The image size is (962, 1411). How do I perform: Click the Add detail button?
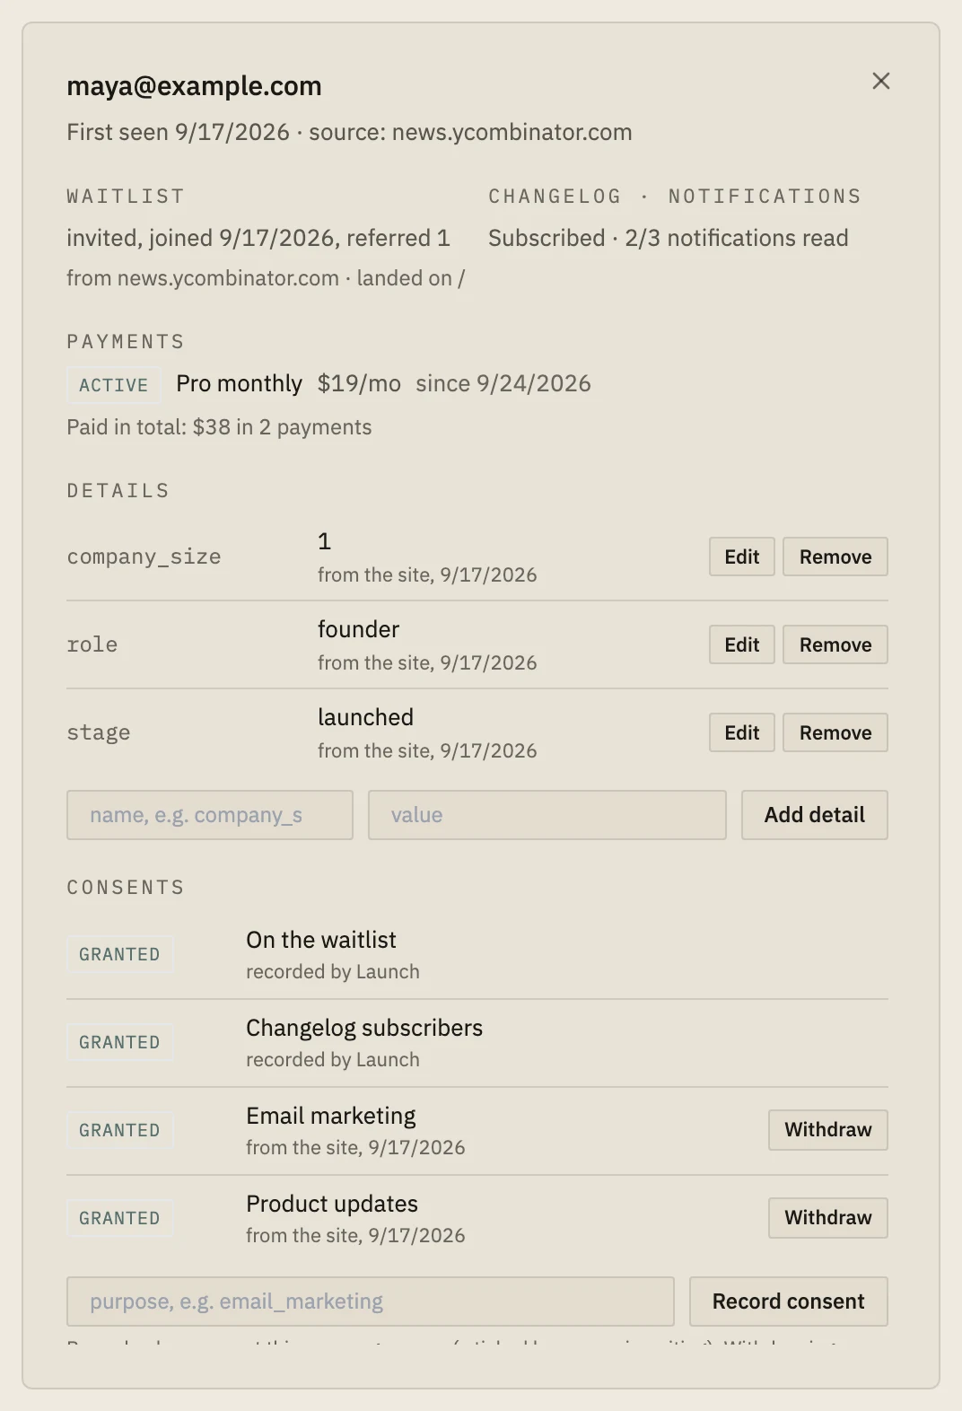point(815,815)
